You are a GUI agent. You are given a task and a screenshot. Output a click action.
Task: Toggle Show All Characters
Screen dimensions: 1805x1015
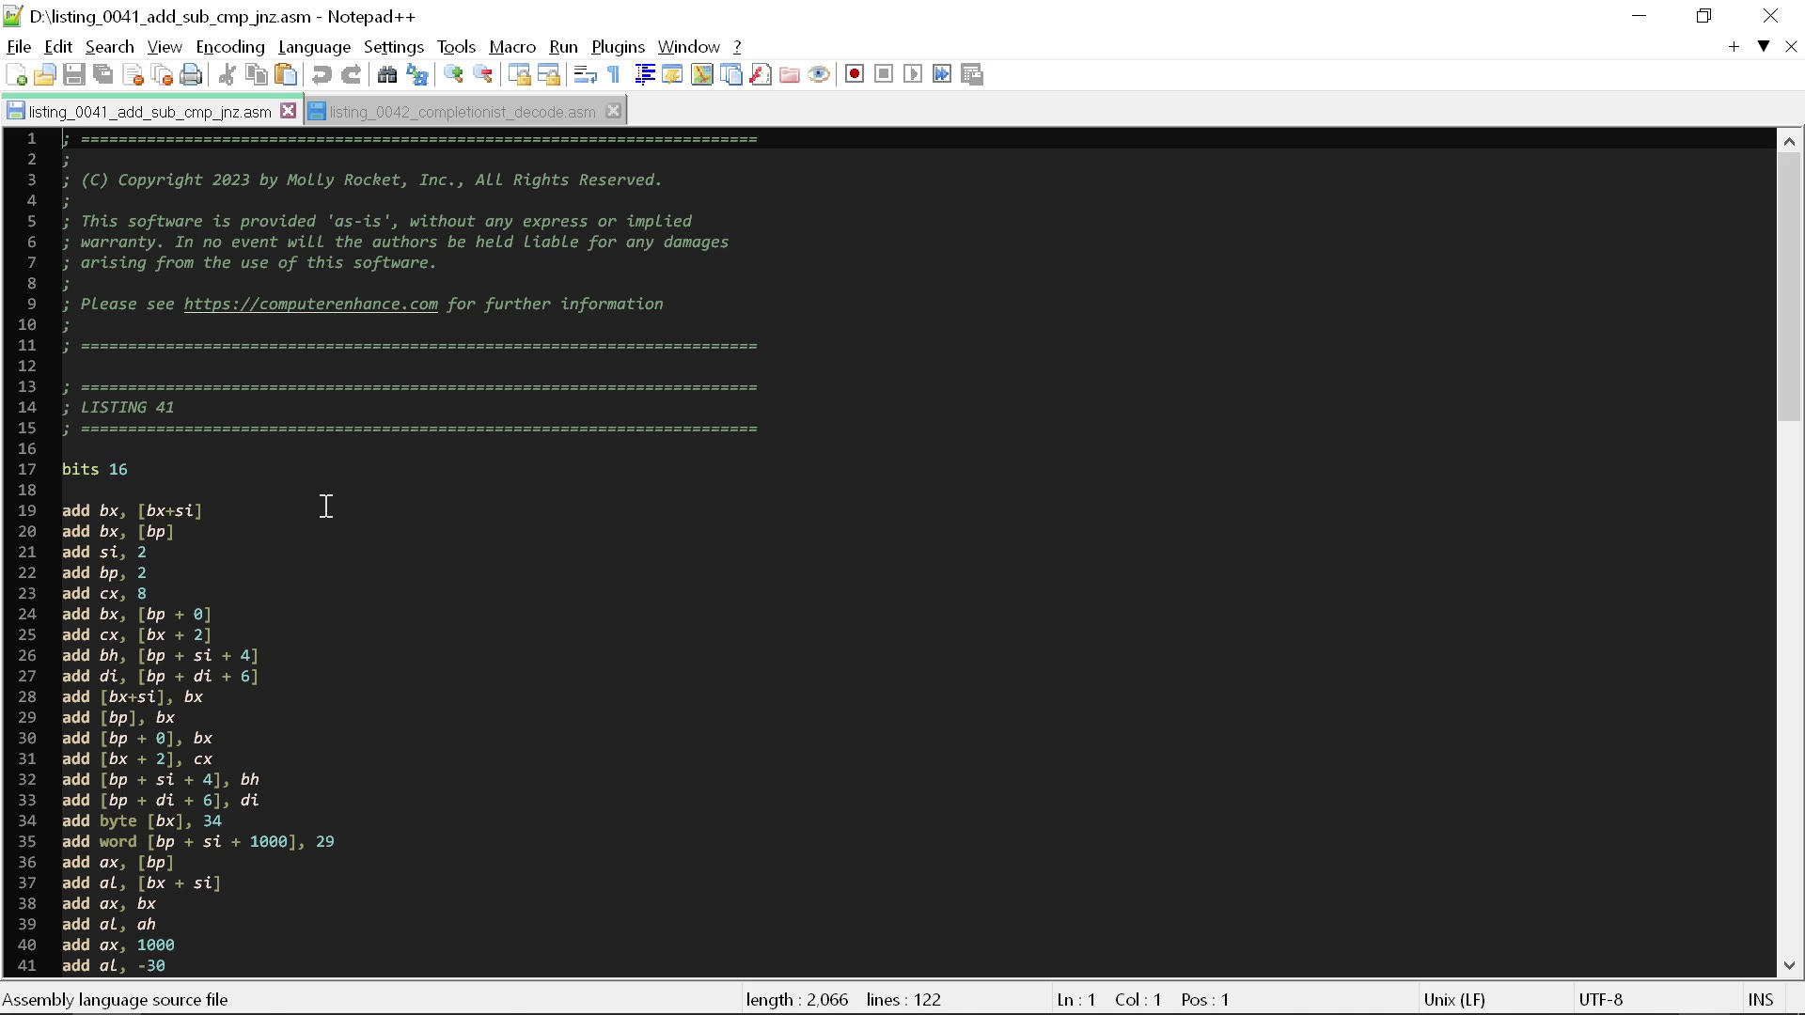point(613,74)
